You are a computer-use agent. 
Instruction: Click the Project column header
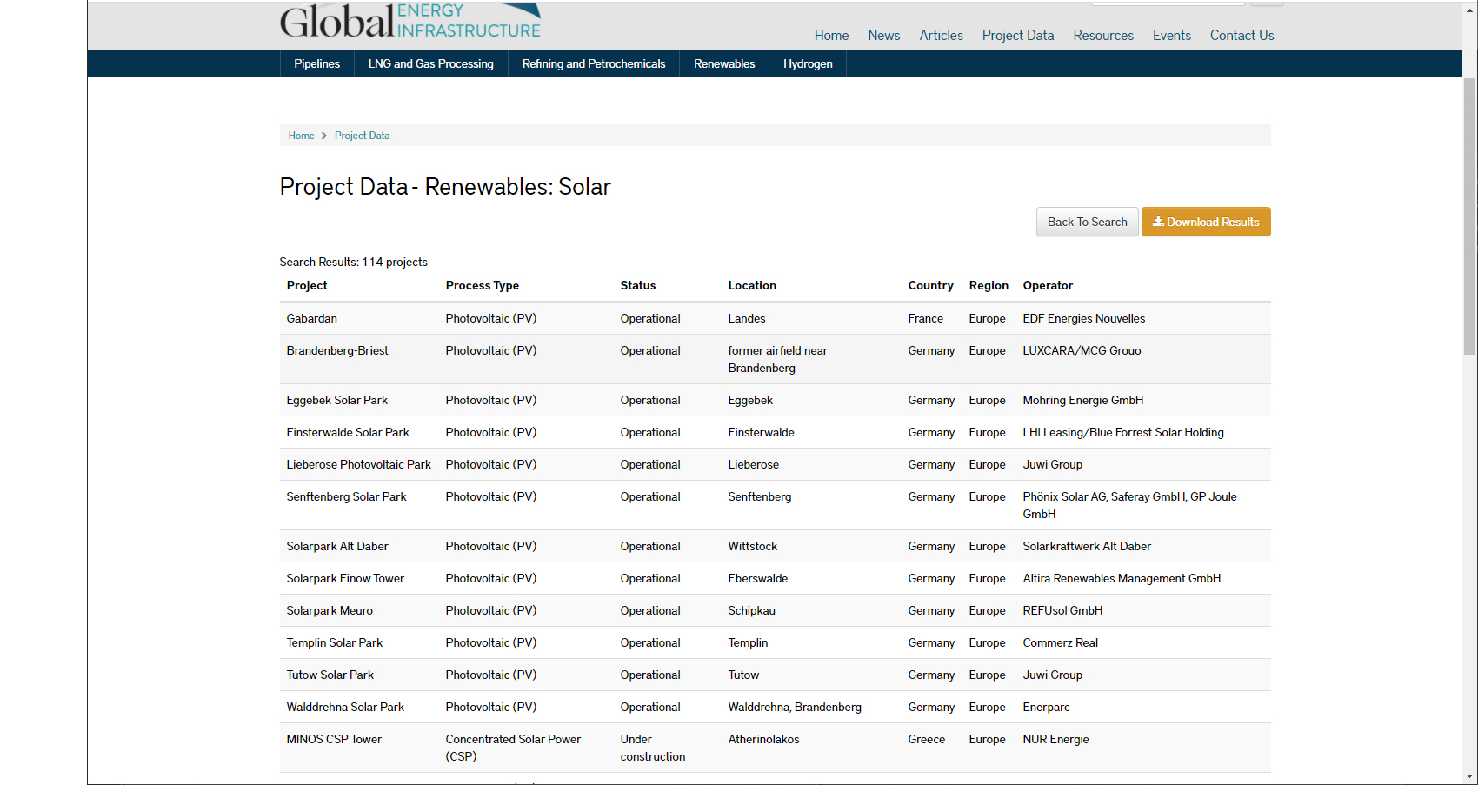click(307, 285)
